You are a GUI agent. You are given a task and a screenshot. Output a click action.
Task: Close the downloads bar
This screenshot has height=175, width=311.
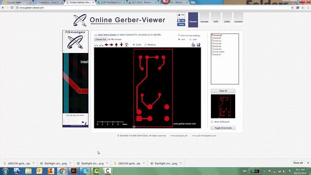pyautogui.click(x=308, y=163)
